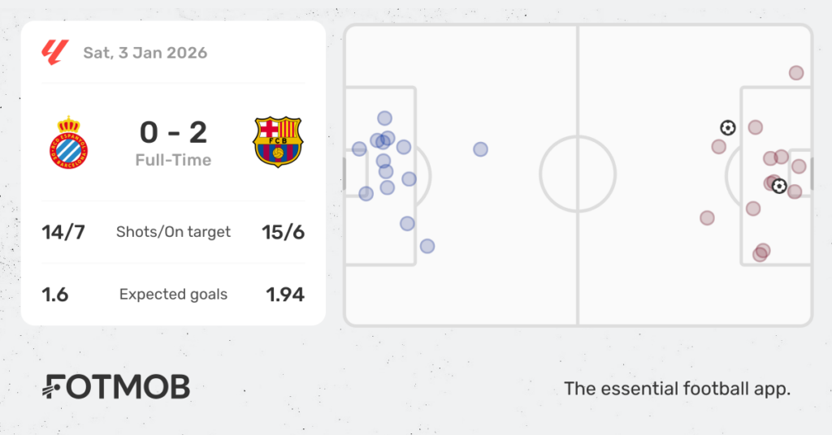
Task: Select the goal ball icon outside penalty box
Action: (728, 127)
